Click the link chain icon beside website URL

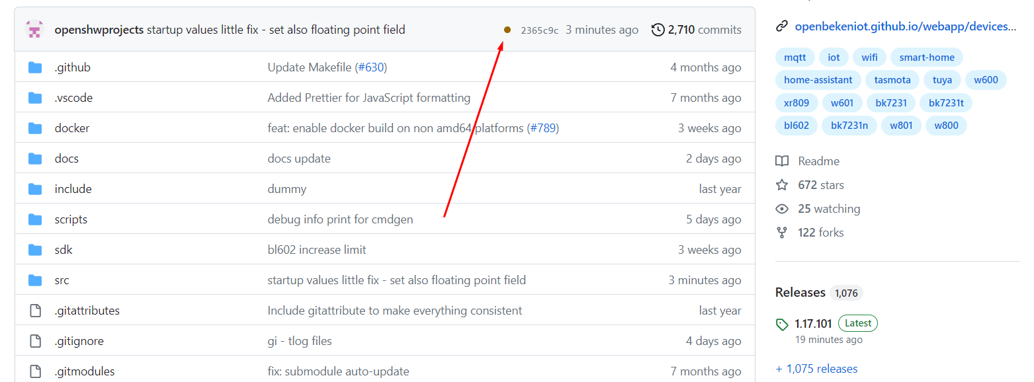click(782, 26)
